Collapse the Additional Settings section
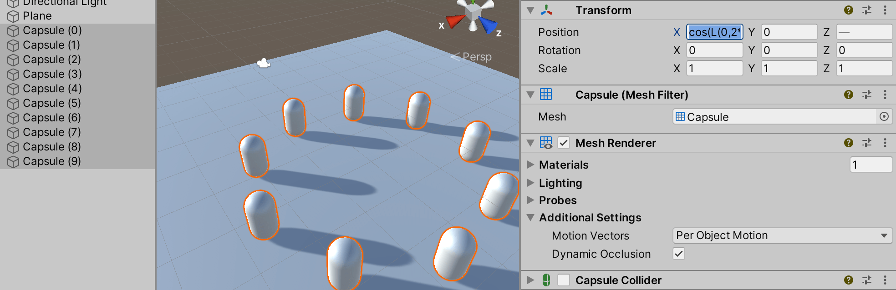This screenshot has width=896, height=290. tap(530, 217)
